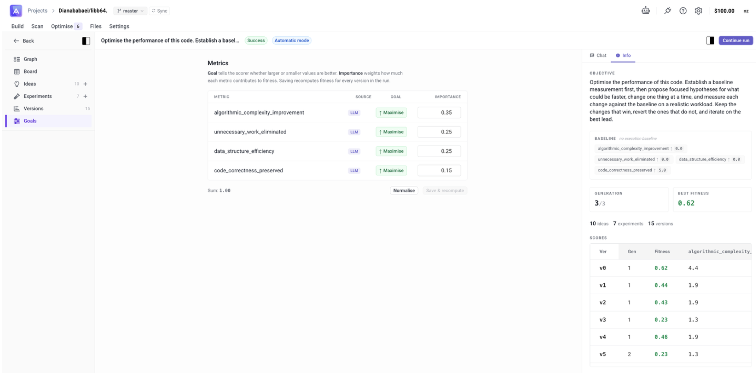Open the Optimise tab
756x373 pixels.
(66, 26)
